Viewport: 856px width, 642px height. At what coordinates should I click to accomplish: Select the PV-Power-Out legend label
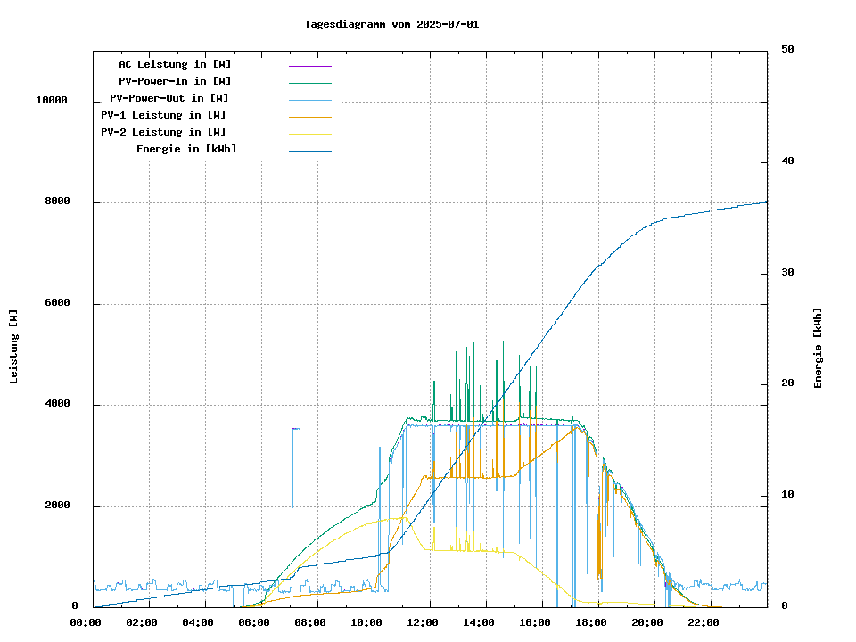169,98
